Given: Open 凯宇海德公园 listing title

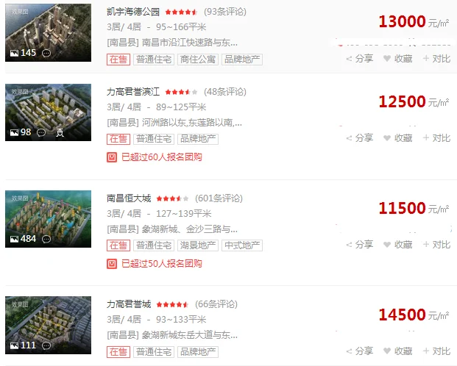Looking at the screenshot, I should point(133,12).
